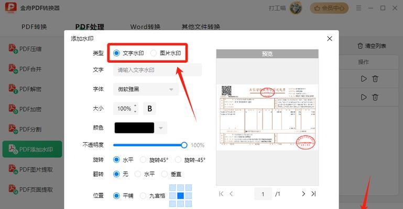Click the user avatar picture
The image size is (403, 209).
coord(296,8)
